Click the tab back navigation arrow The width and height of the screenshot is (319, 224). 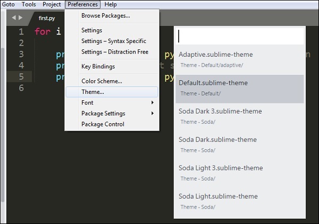pyautogui.click(x=14, y=18)
